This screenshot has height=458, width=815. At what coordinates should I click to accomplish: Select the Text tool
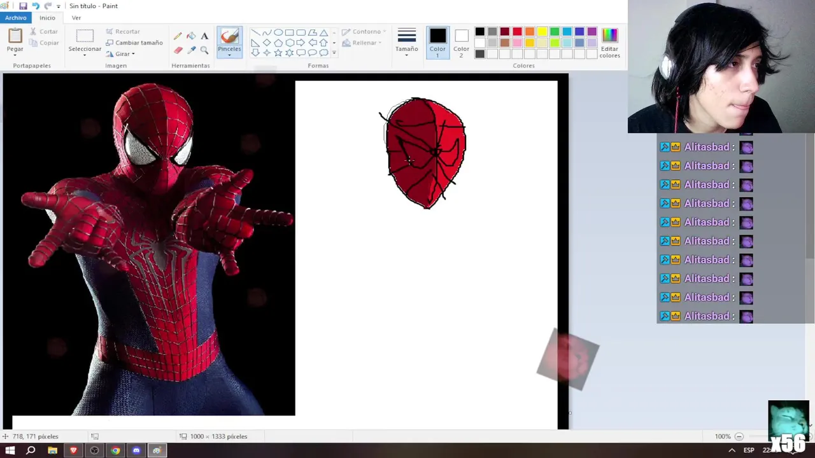click(204, 36)
